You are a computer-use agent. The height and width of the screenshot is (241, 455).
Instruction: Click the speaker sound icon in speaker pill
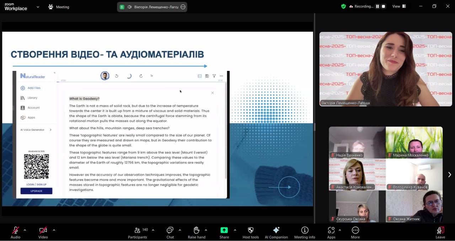click(130, 7)
